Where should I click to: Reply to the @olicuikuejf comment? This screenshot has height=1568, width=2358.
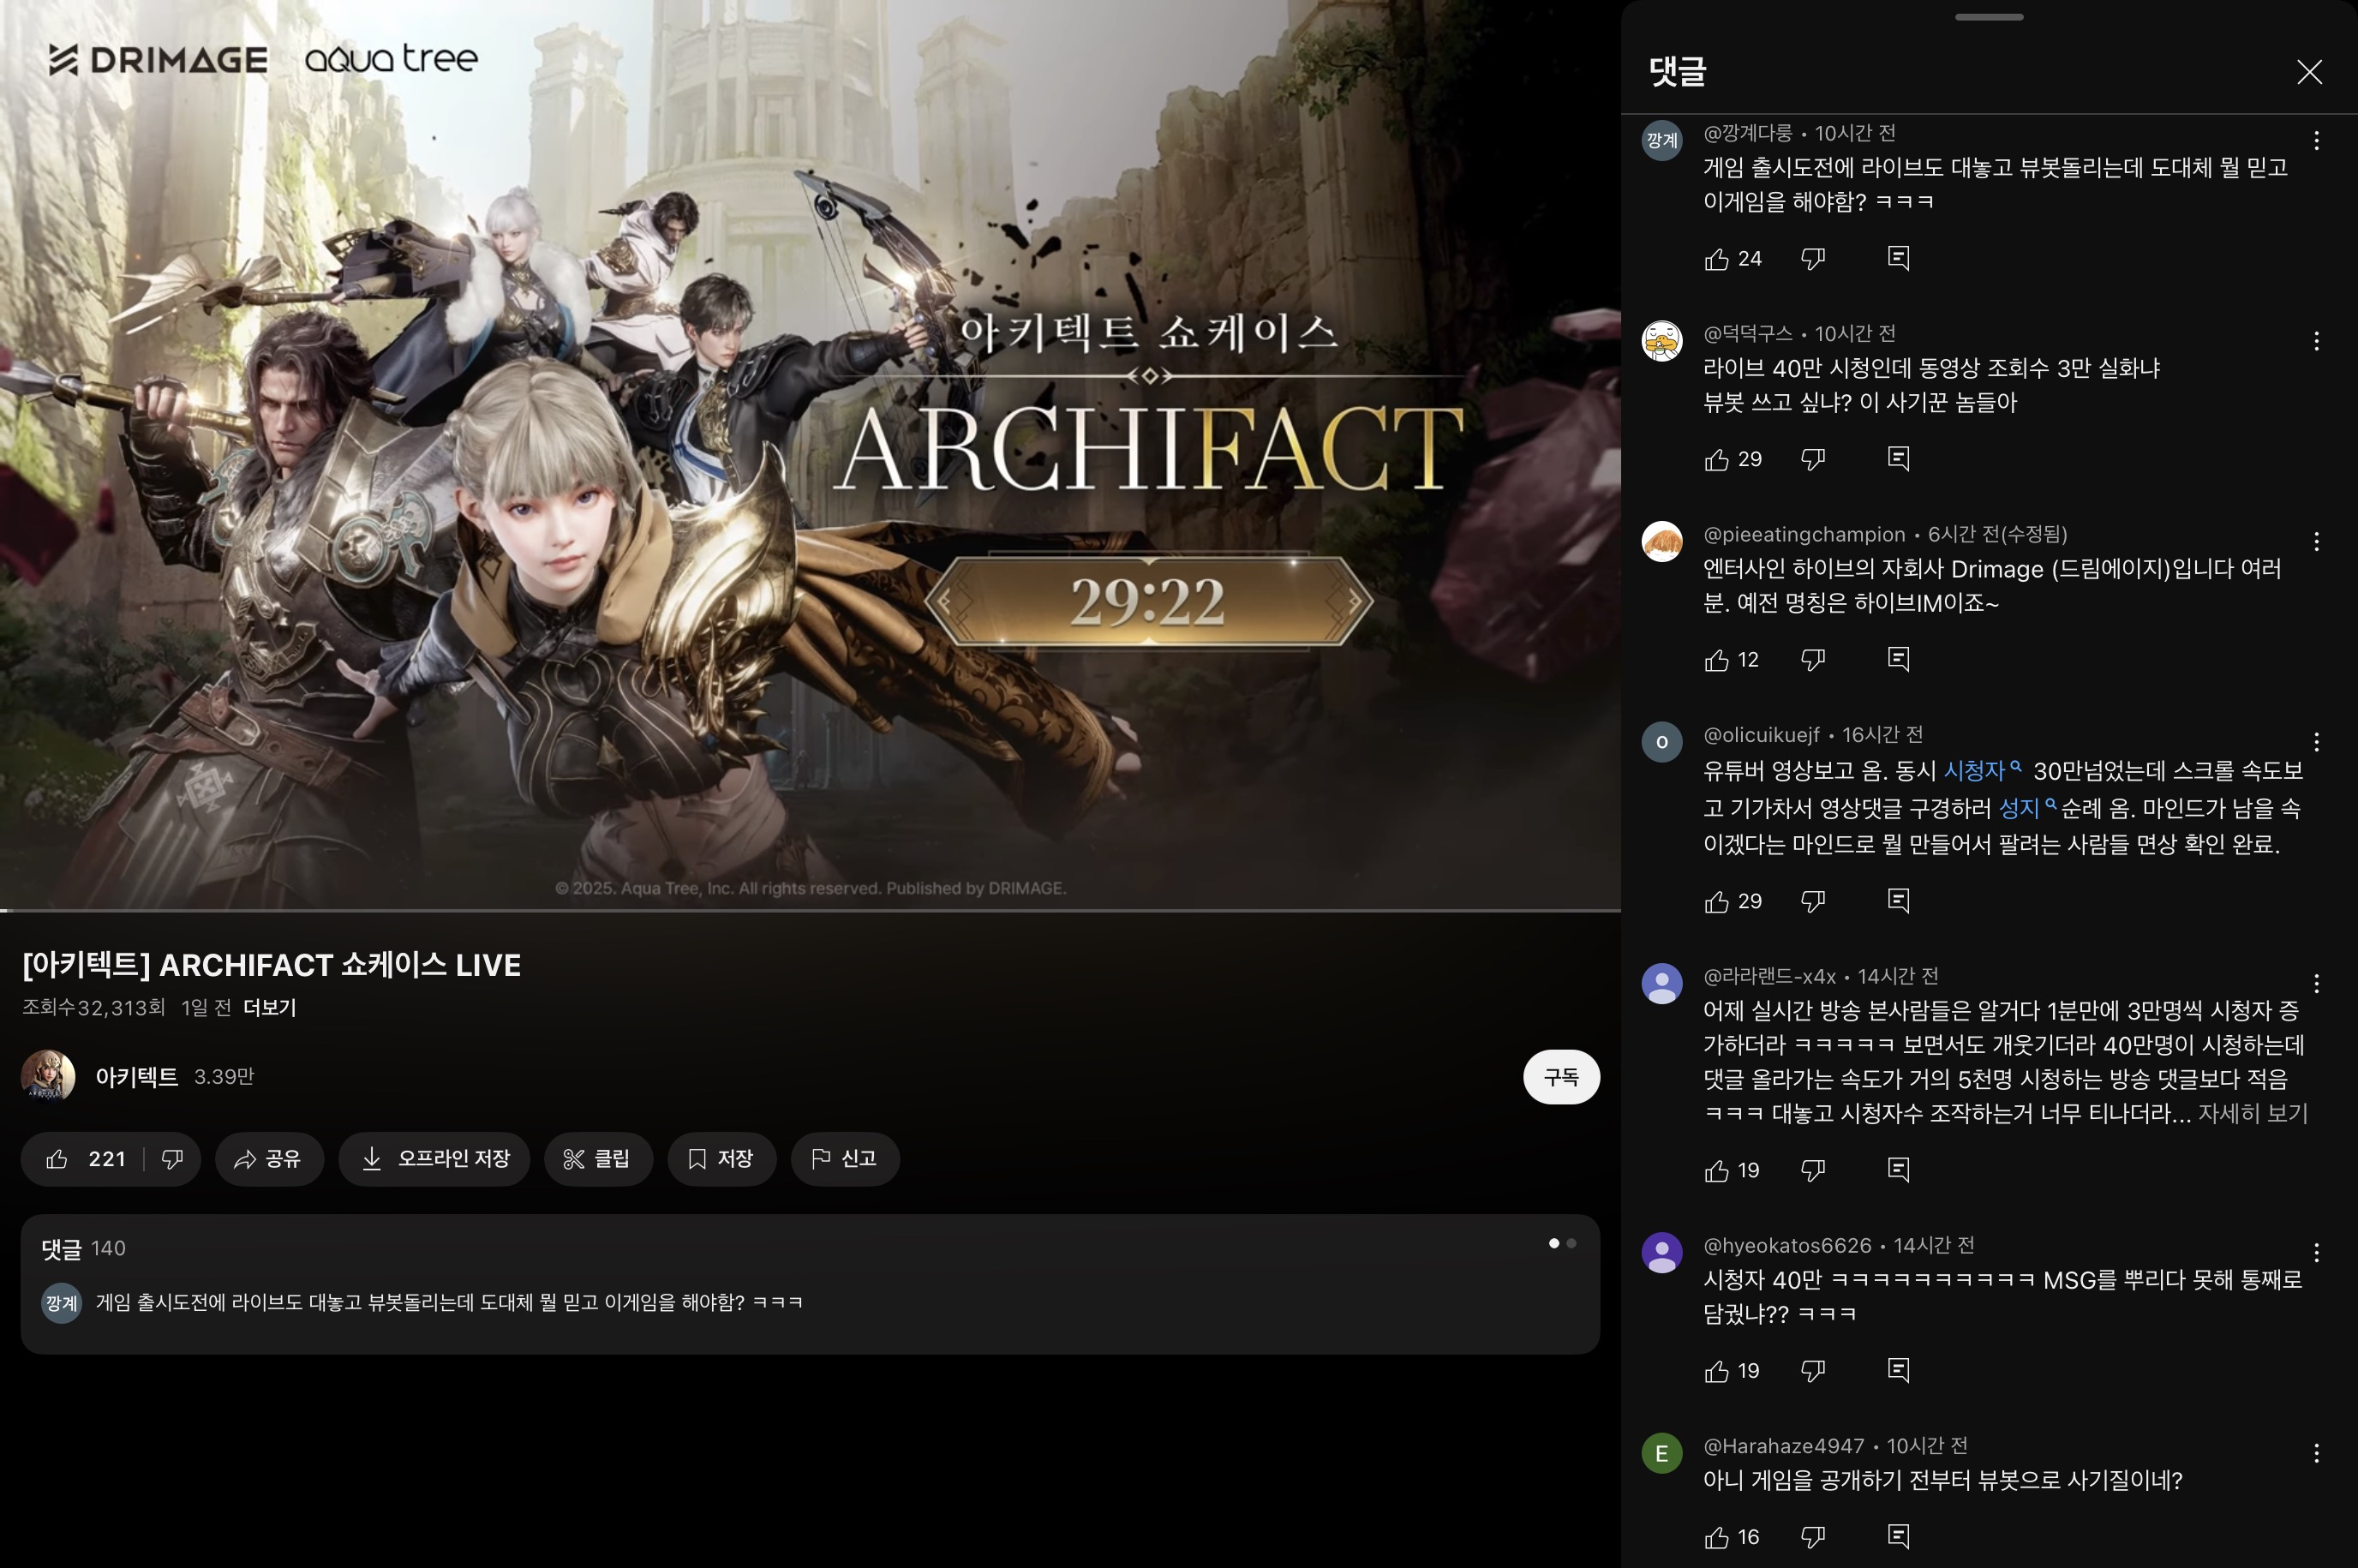(x=1898, y=901)
